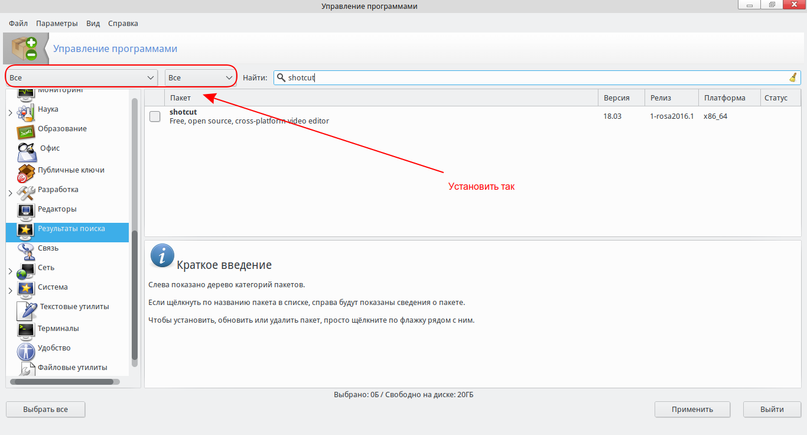Select the Редакторы category

[57, 209]
